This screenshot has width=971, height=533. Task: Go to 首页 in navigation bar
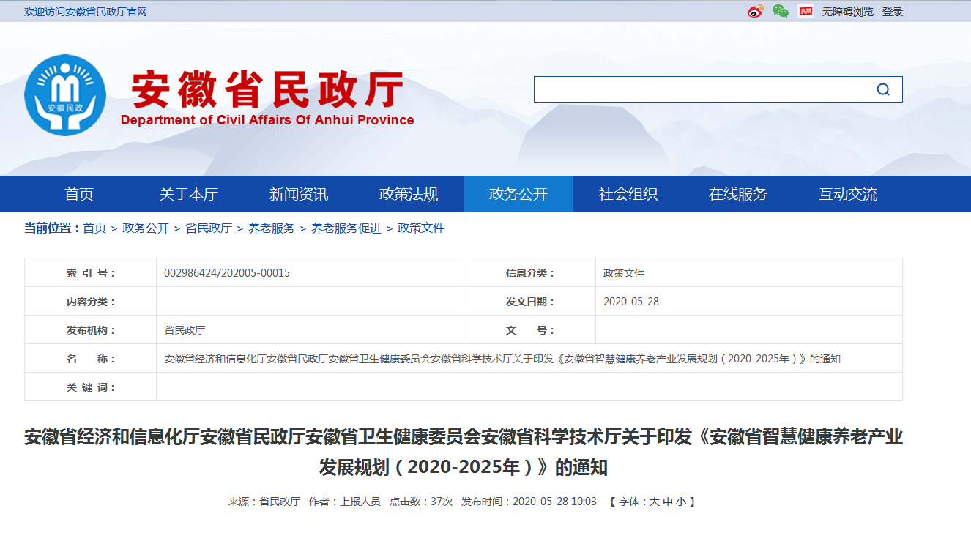click(x=79, y=194)
